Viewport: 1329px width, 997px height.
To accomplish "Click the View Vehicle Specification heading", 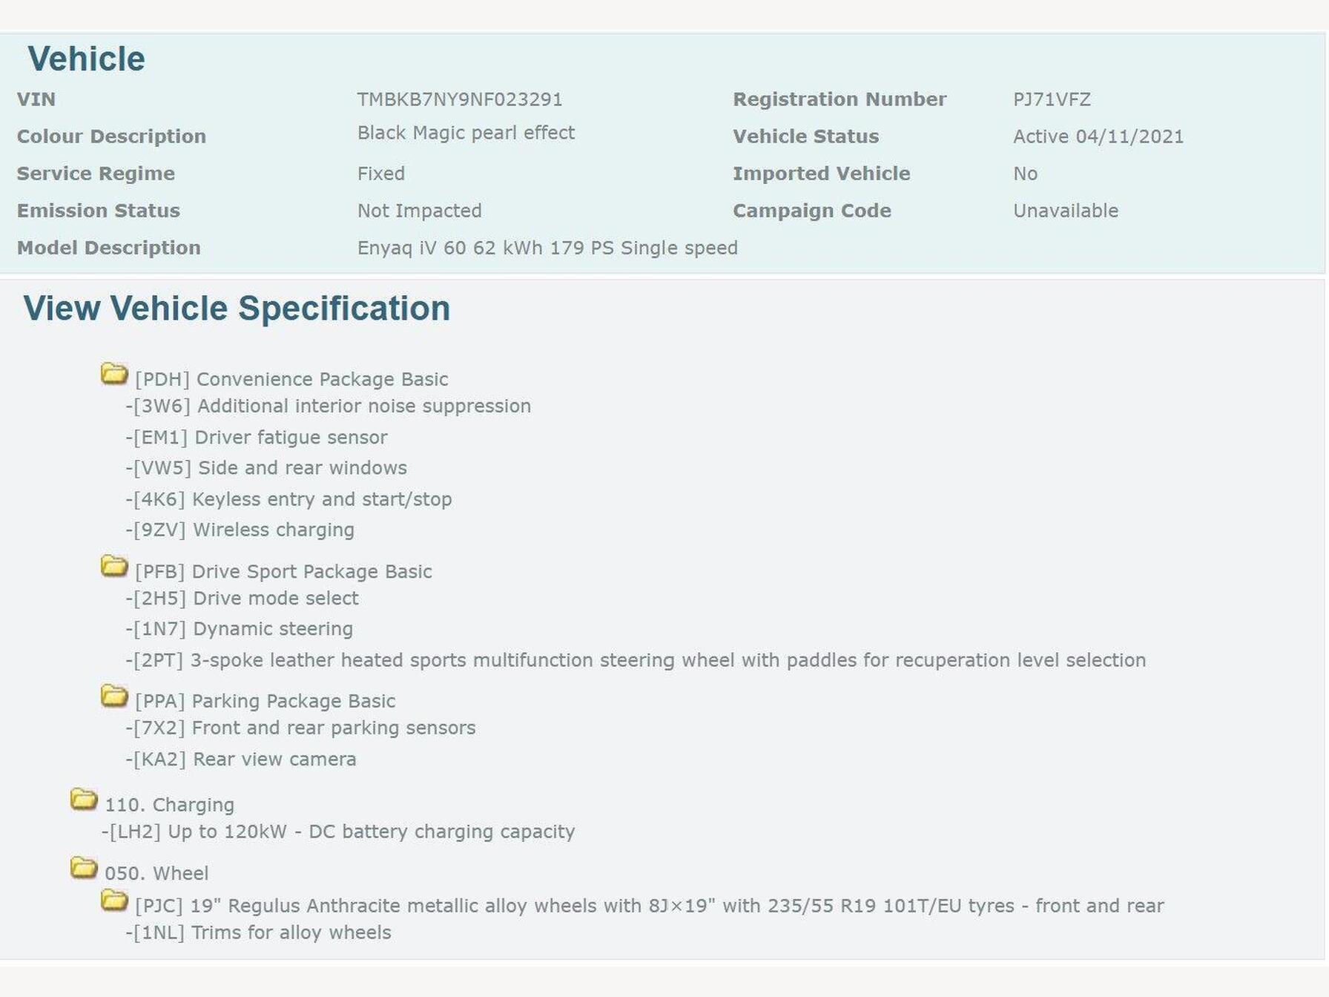I will [237, 309].
